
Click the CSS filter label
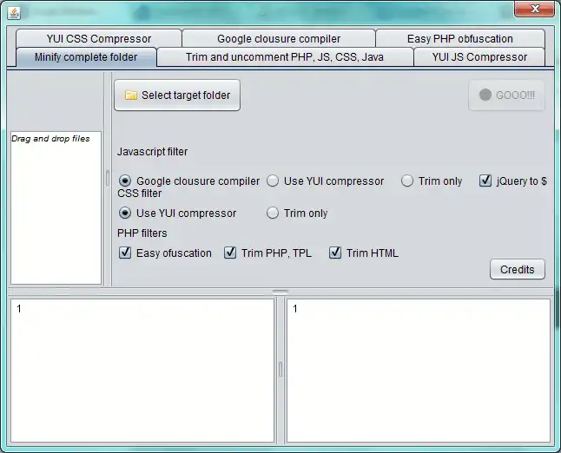click(140, 194)
